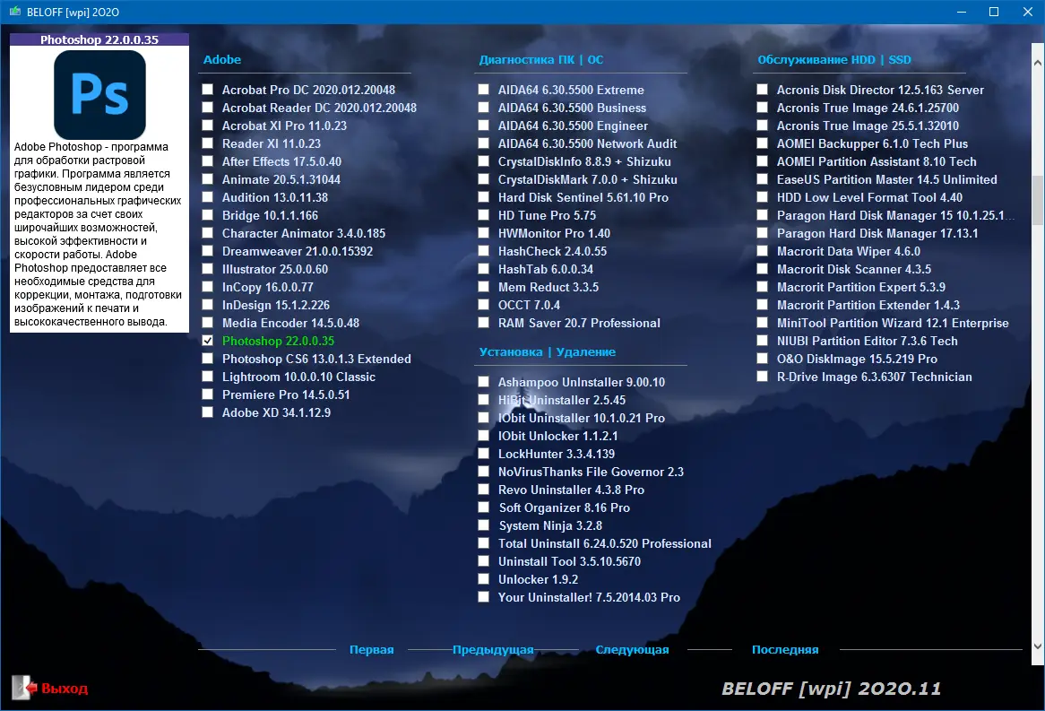
Task: Click Character Animator 3.4.0.185 label
Action: click(304, 233)
